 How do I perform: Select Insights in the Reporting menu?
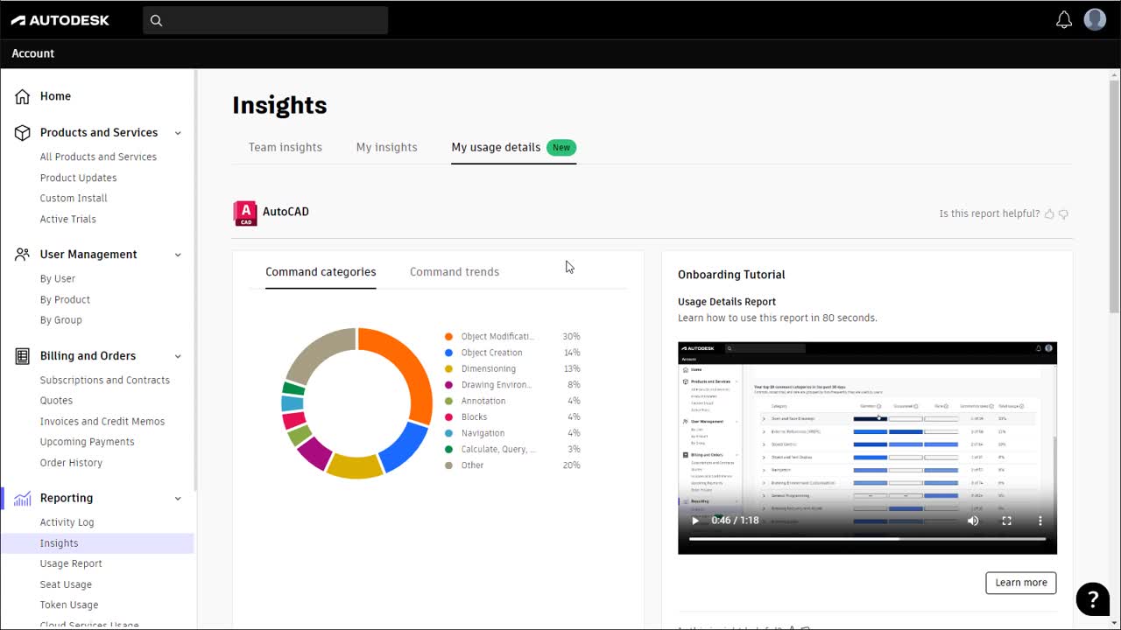coord(96,543)
